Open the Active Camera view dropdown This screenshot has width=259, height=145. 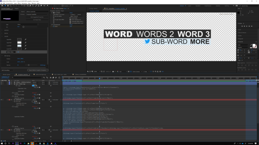click(137, 71)
